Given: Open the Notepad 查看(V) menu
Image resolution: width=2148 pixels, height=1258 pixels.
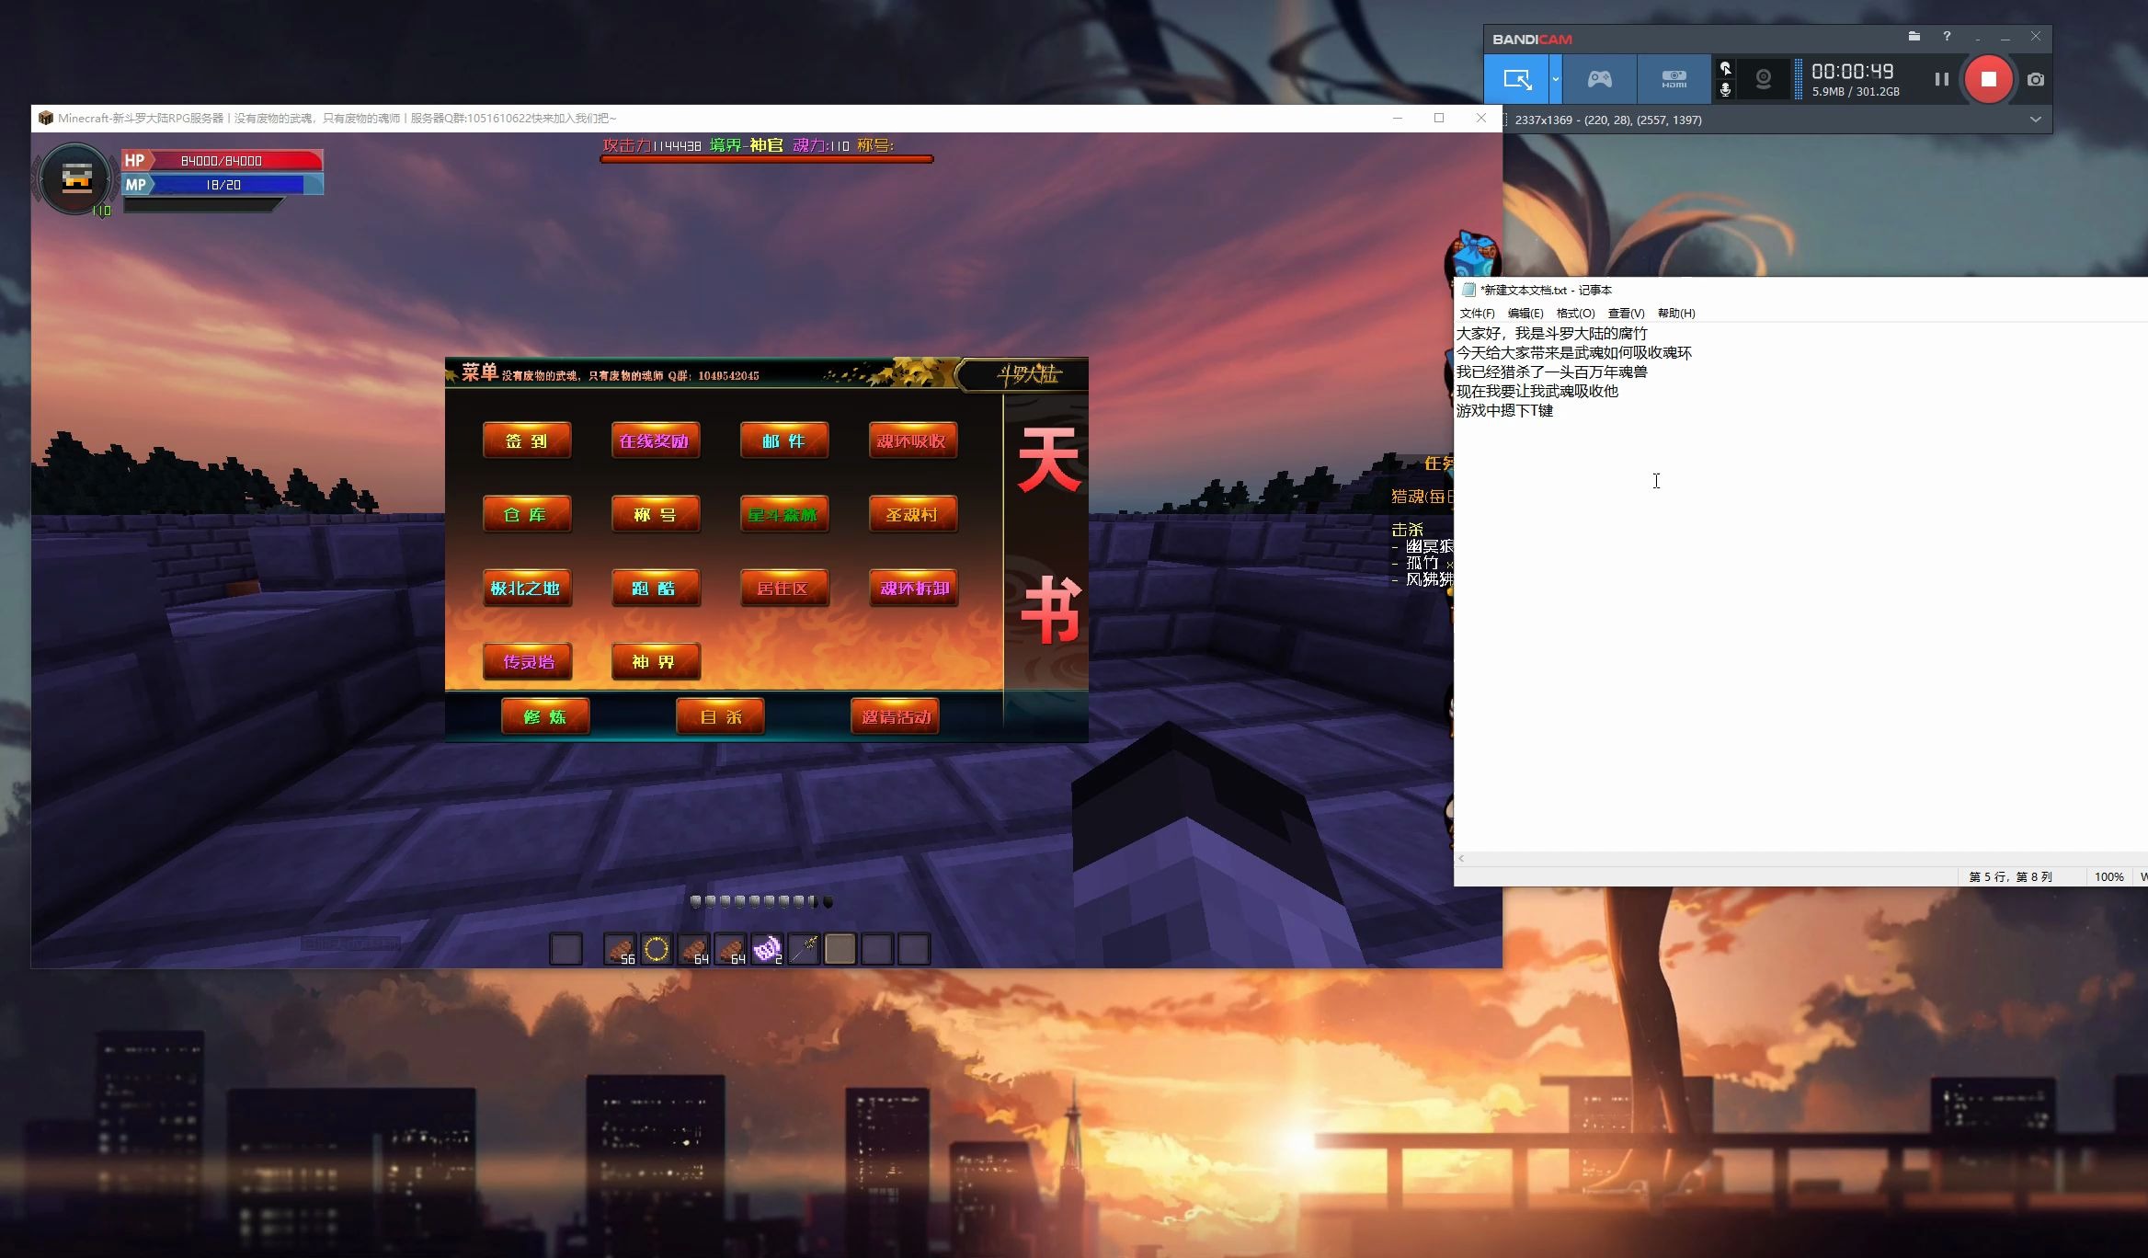Looking at the screenshot, I should 1625,314.
